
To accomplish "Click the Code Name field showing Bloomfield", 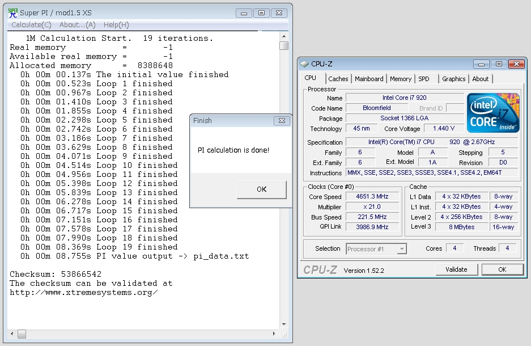I will [377, 108].
